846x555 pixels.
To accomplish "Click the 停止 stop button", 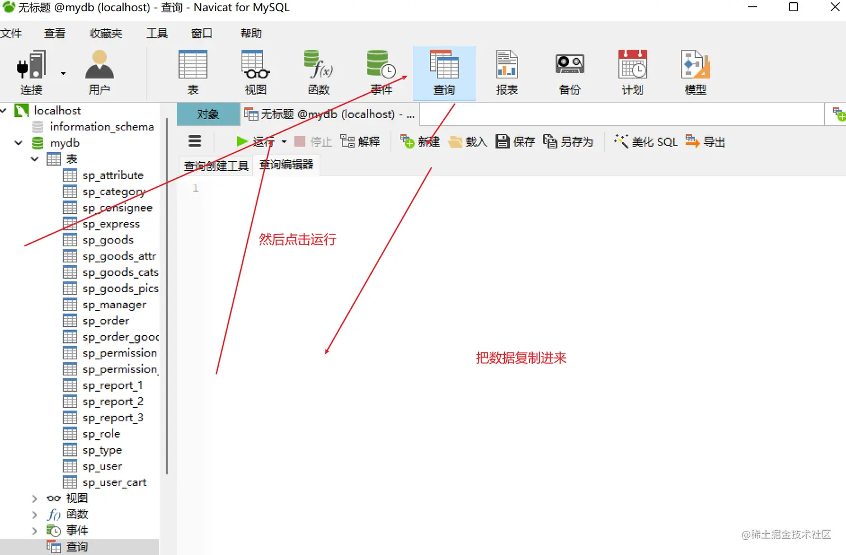I will pyautogui.click(x=313, y=142).
